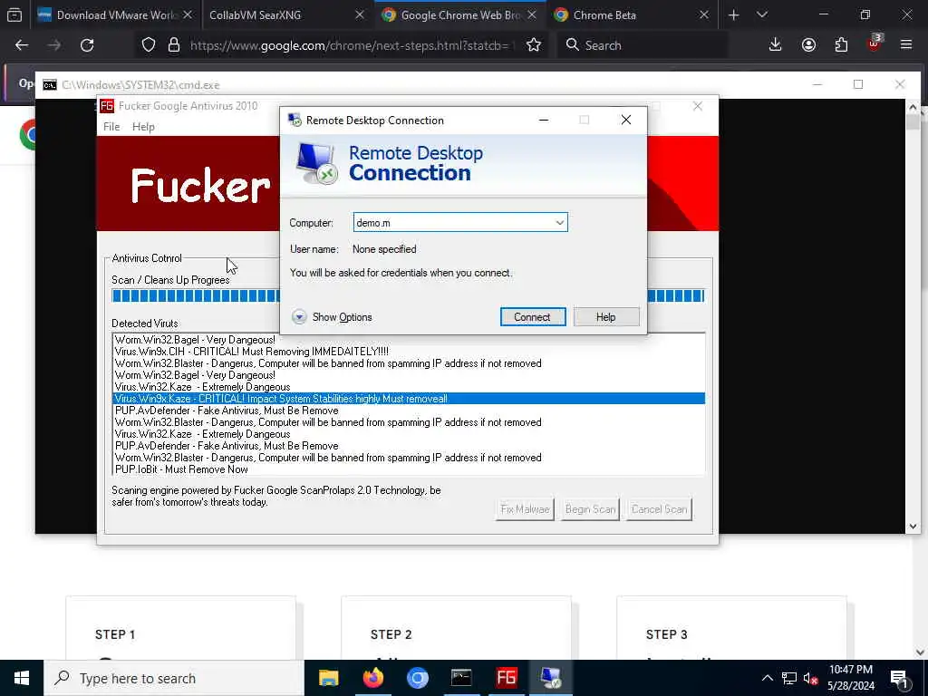Bookmark this page with the star icon
Image resolution: width=928 pixels, height=696 pixels.
pos(534,45)
